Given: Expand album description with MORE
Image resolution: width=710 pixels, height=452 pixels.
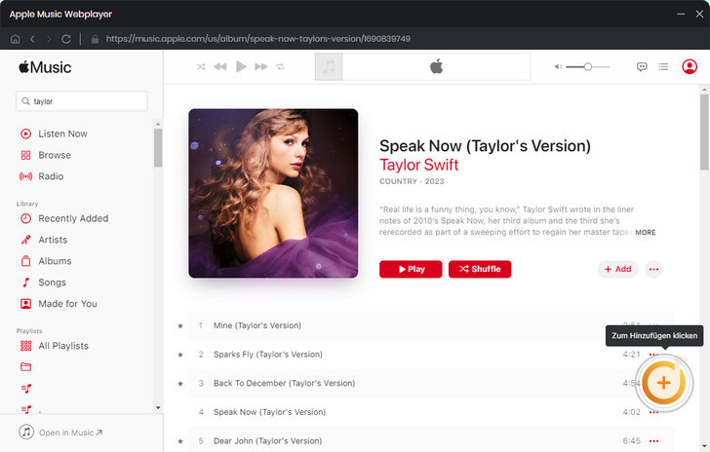Looking at the screenshot, I should click(646, 233).
